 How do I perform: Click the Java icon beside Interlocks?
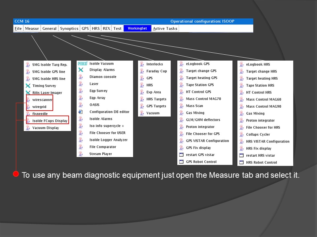pos(142,64)
